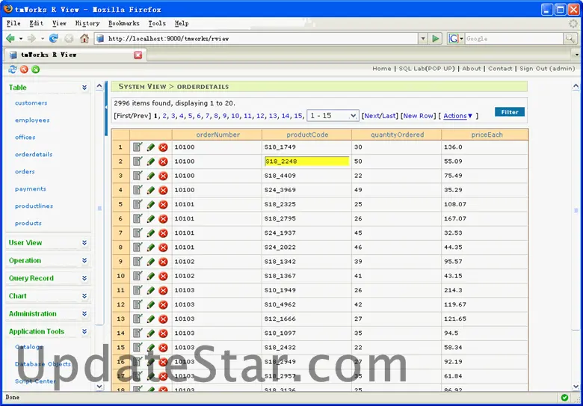583x406 pixels.
Task: Click the refresh icon below the tab
Action: tap(13, 70)
